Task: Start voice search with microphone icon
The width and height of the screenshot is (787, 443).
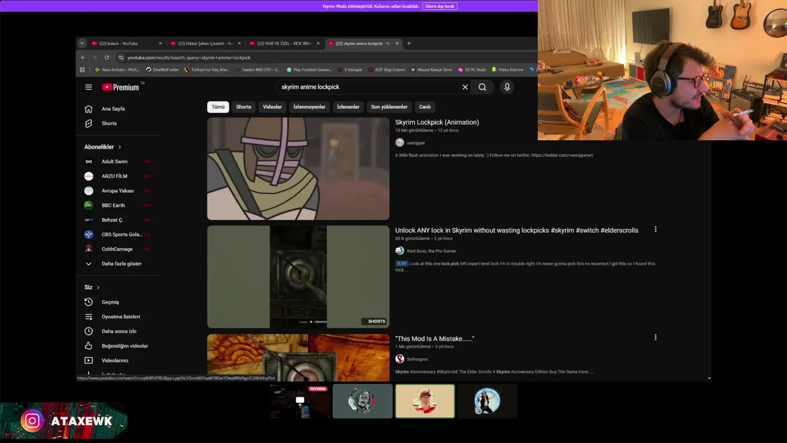Action: [507, 87]
